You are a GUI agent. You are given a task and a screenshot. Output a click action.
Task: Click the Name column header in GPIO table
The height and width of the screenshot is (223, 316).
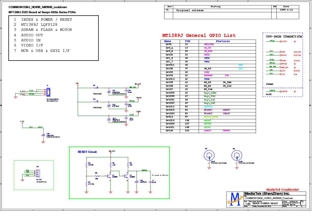[167, 41]
